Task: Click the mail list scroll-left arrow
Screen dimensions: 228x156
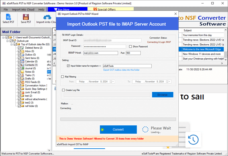Action: [54, 63]
